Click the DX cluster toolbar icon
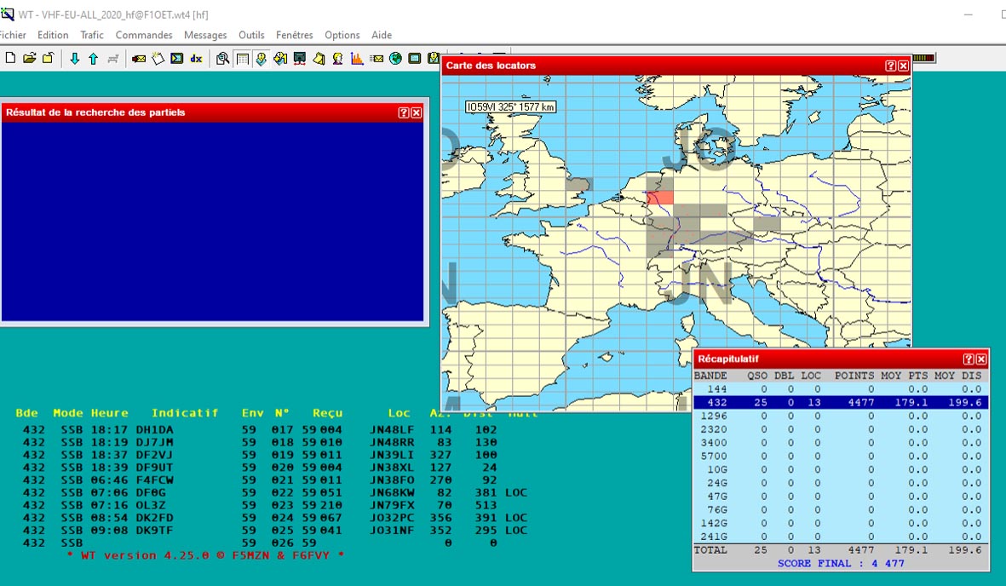The image size is (1006, 586). pos(196,59)
